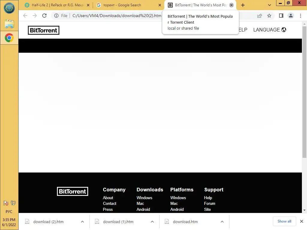Open the download.htm file
The height and width of the screenshot is (230, 307).
click(x=185, y=222)
